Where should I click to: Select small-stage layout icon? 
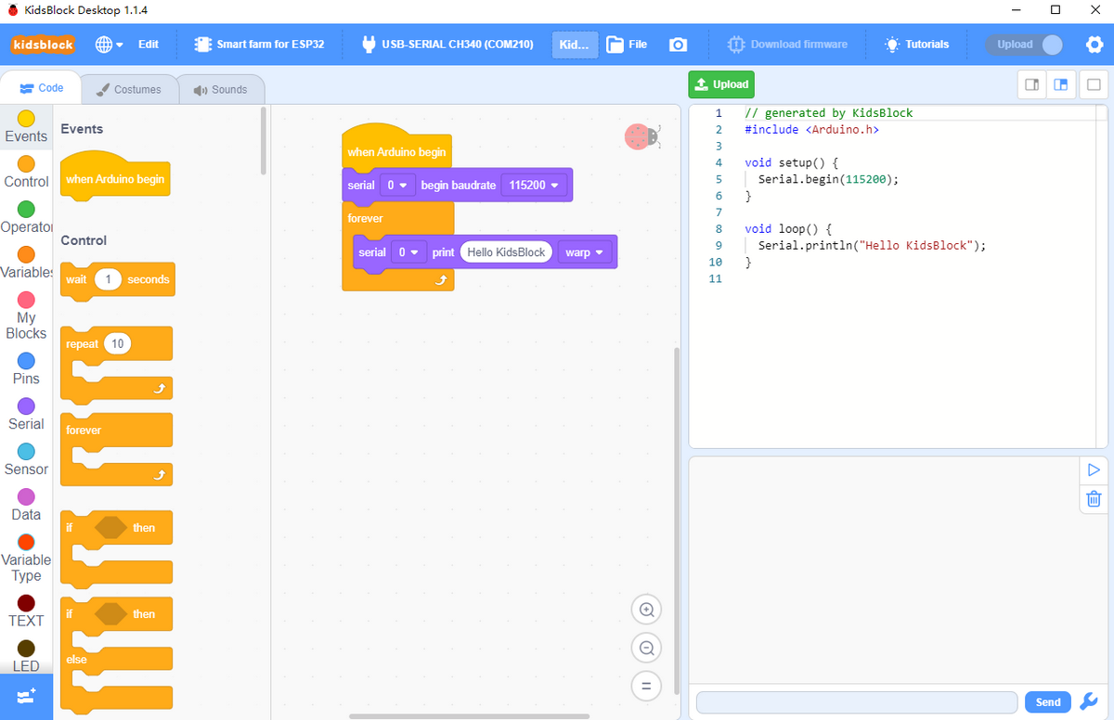click(x=1031, y=84)
